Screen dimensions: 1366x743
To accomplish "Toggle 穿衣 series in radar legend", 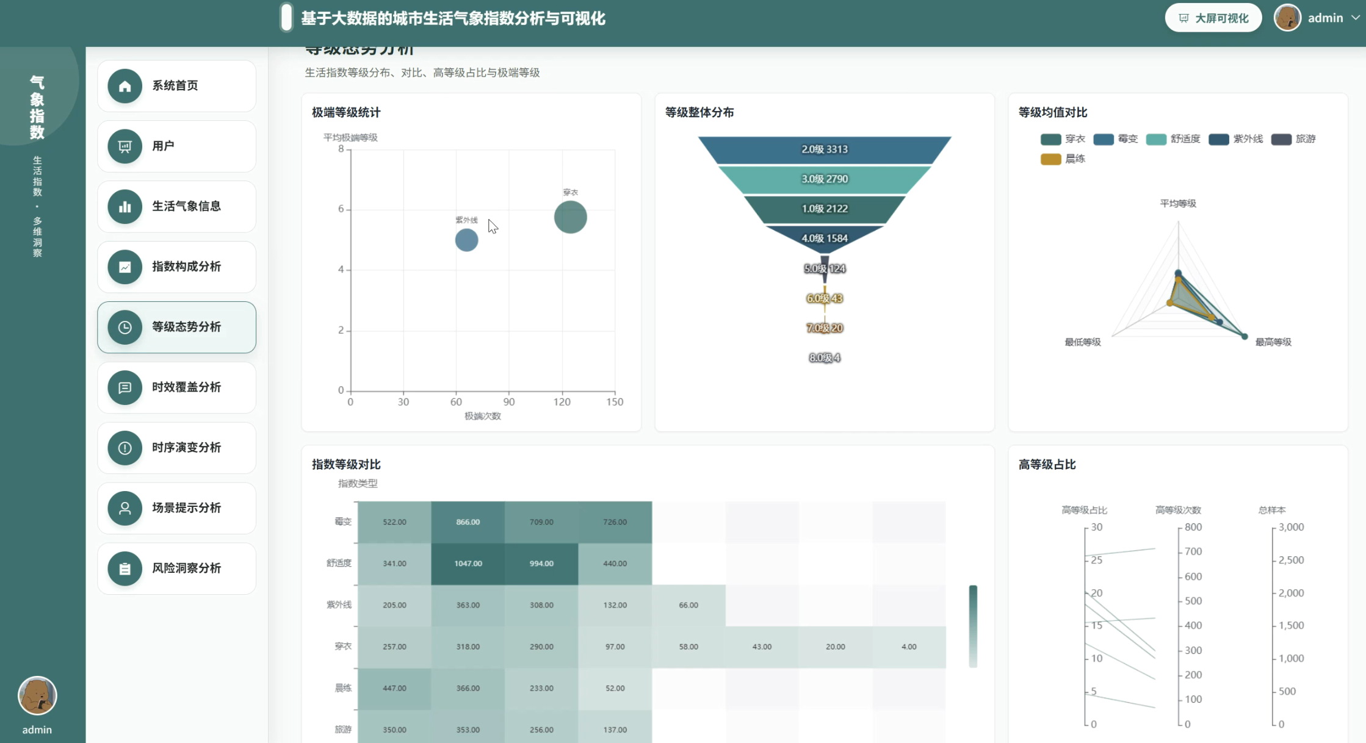I will (1063, 139).
